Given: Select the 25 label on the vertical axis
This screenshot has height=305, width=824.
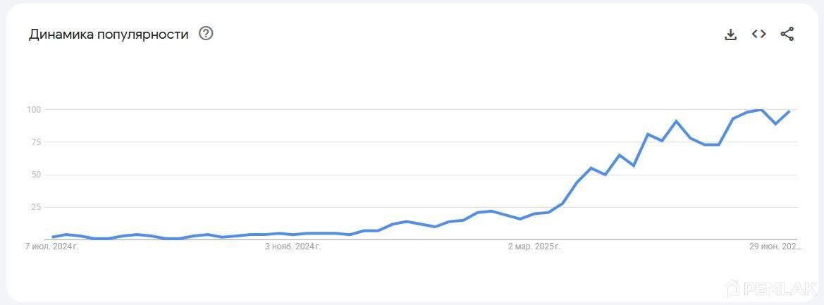Looking at the screenshot, I should click(36, 207).
